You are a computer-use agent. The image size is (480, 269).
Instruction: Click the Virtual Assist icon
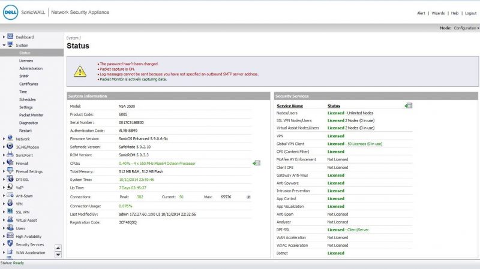(x=10, y=219)
